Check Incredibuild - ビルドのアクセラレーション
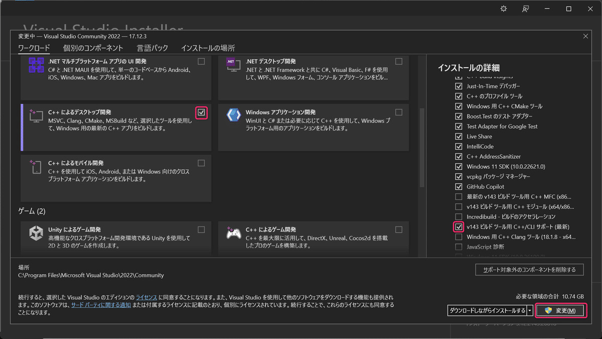Screen dimensions: 602x339 pyautogui.click(x=459, y=216)
